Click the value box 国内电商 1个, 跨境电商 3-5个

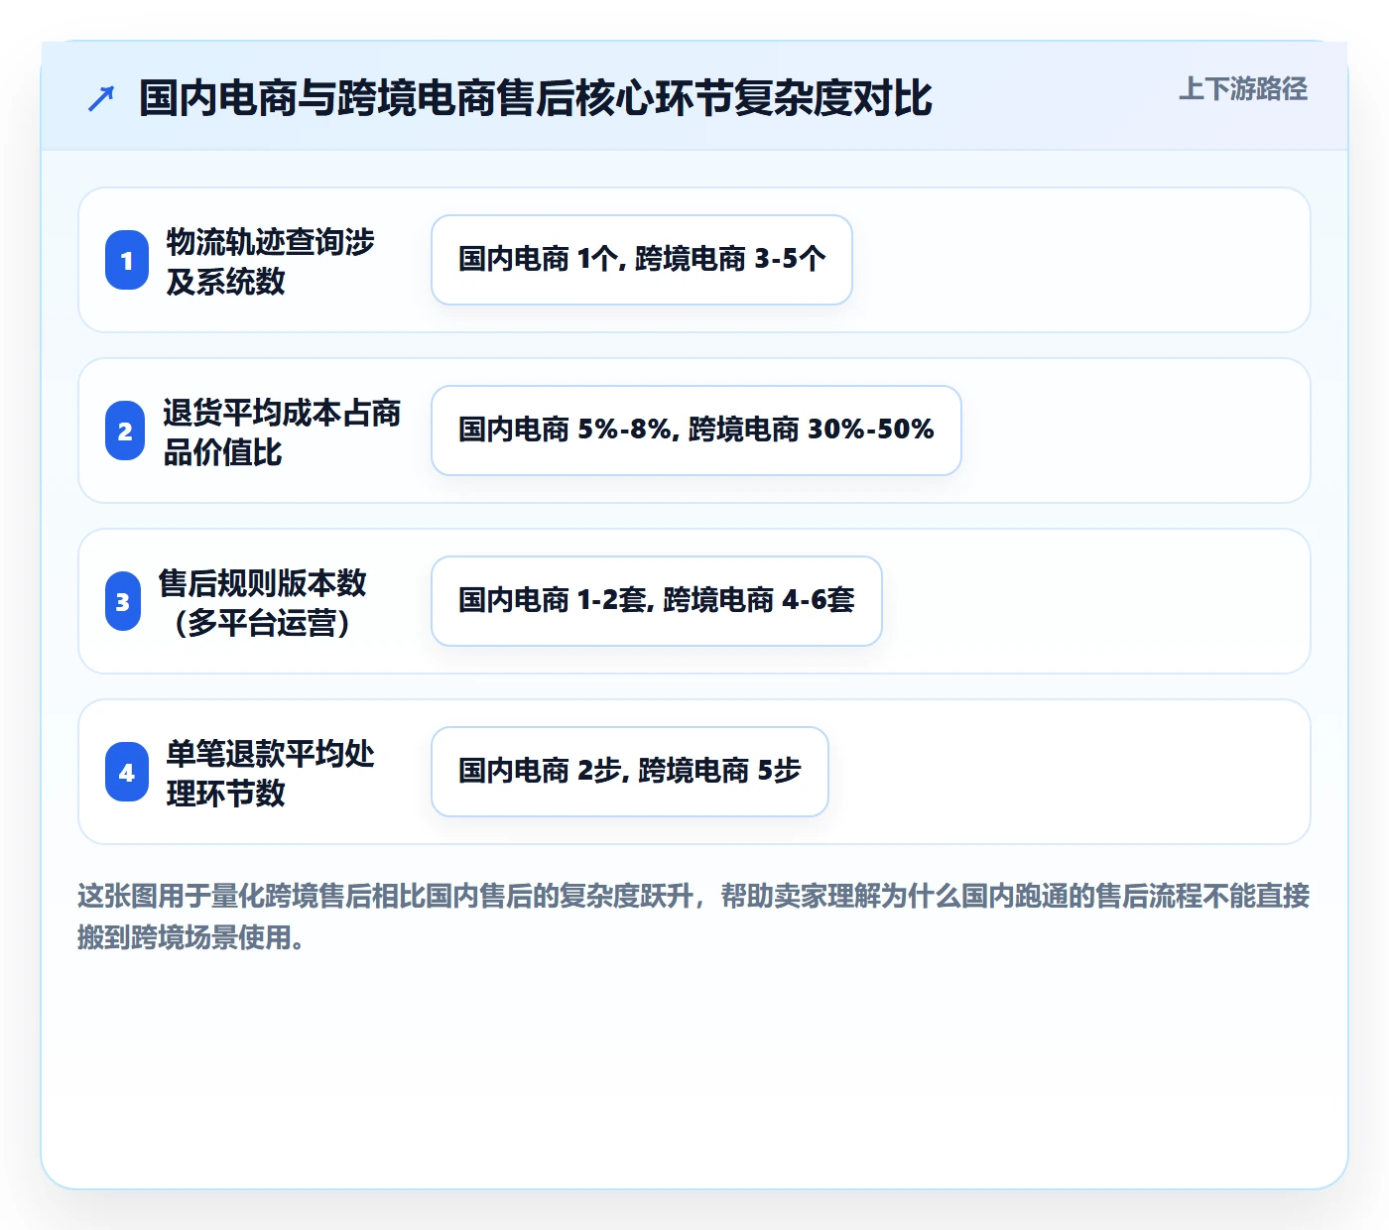tap(642, 260)
